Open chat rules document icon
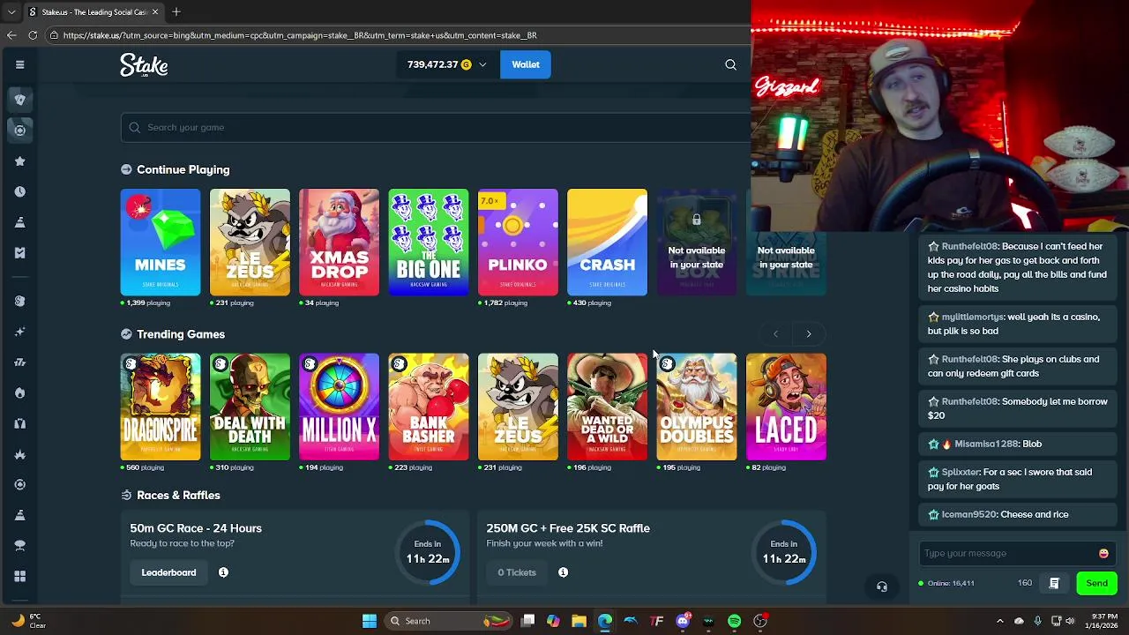The image size is (1129, 635). click(1054, 583)
